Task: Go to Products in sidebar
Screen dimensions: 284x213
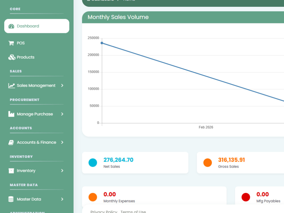Action: click(x=37, y=57)
